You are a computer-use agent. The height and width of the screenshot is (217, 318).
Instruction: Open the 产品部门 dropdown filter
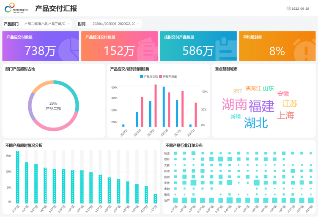[x=47, y=24]
